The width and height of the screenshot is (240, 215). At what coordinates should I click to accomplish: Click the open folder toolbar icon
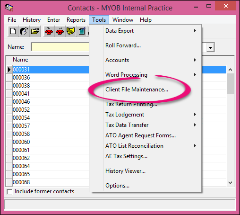35,31
